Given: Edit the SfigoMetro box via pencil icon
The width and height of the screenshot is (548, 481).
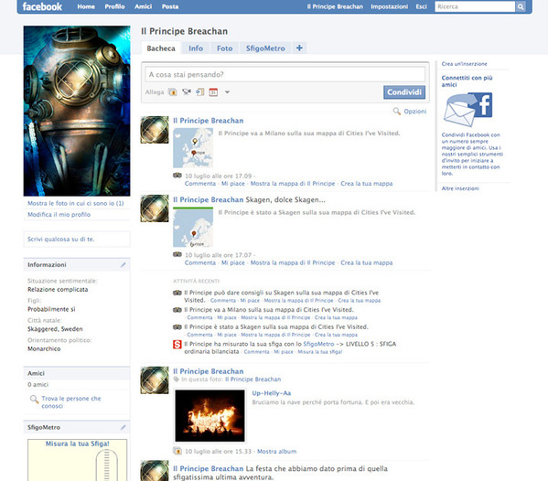Looking at the screenshot, I should pyautogui.click(x=123, y=427).
